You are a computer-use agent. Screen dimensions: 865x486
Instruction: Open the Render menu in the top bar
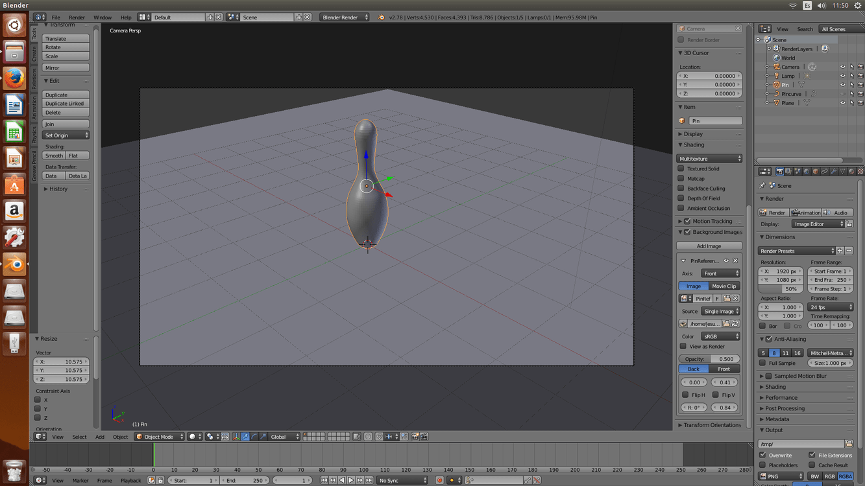(77, 17)
